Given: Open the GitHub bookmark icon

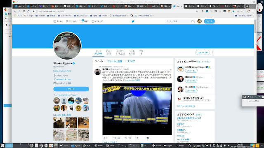Looking at the screenshot, I should pos(132,16).
